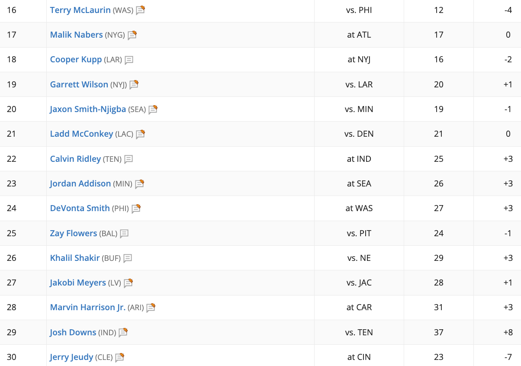
Task: Open Khalil Shakir's notes icon
Action: pos(128,258)
